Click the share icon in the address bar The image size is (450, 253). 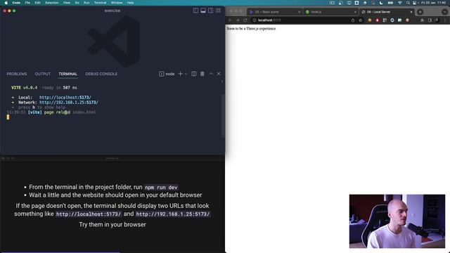pos(353,20)
